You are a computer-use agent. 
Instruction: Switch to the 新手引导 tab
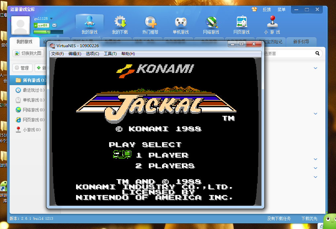[x=301, y=42]
